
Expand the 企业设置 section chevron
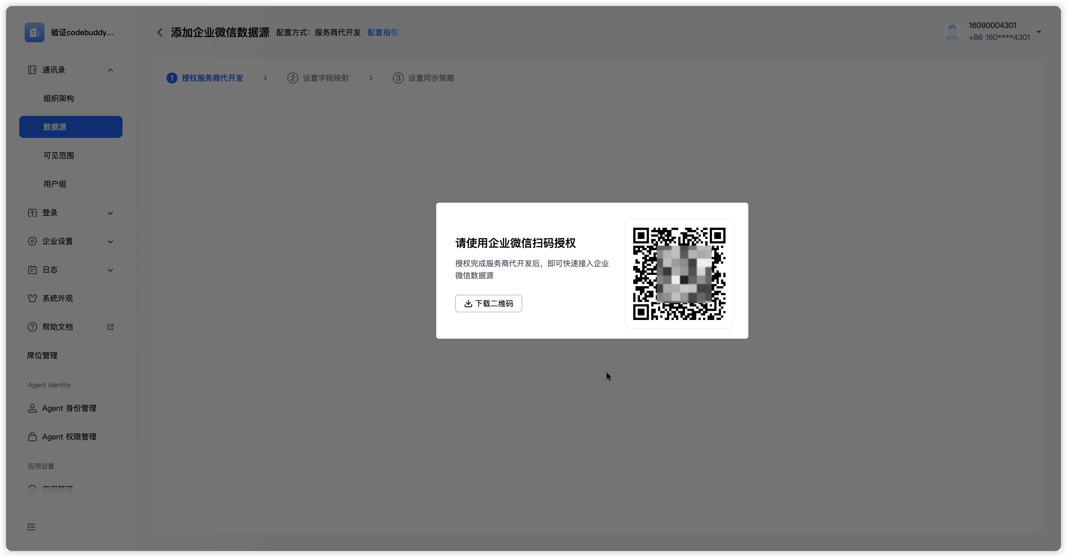click(x=110, y=242)
